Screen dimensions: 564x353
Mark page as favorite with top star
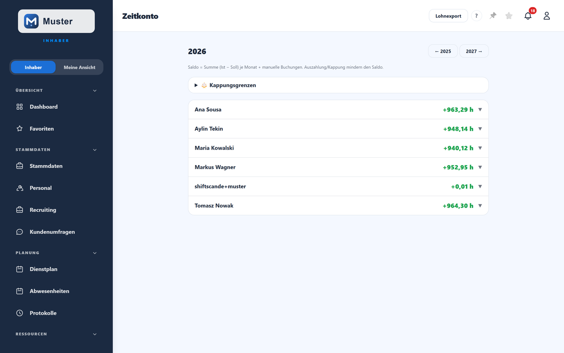[x=509, y=16]
